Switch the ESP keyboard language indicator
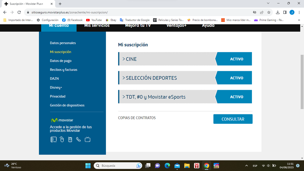 coord(255,166)
